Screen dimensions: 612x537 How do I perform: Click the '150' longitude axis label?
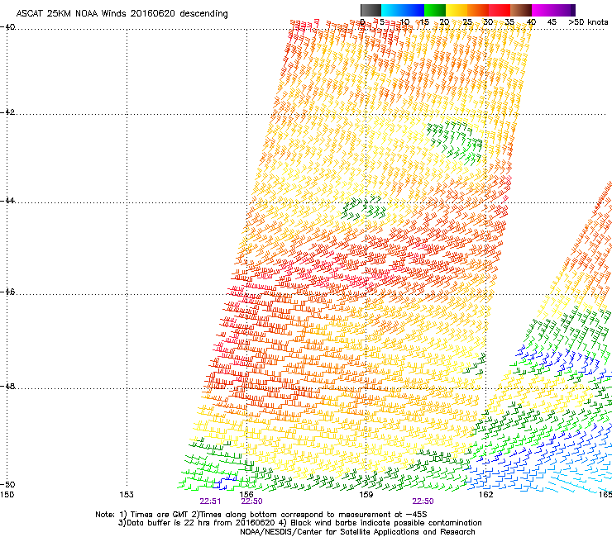[7, 495]
